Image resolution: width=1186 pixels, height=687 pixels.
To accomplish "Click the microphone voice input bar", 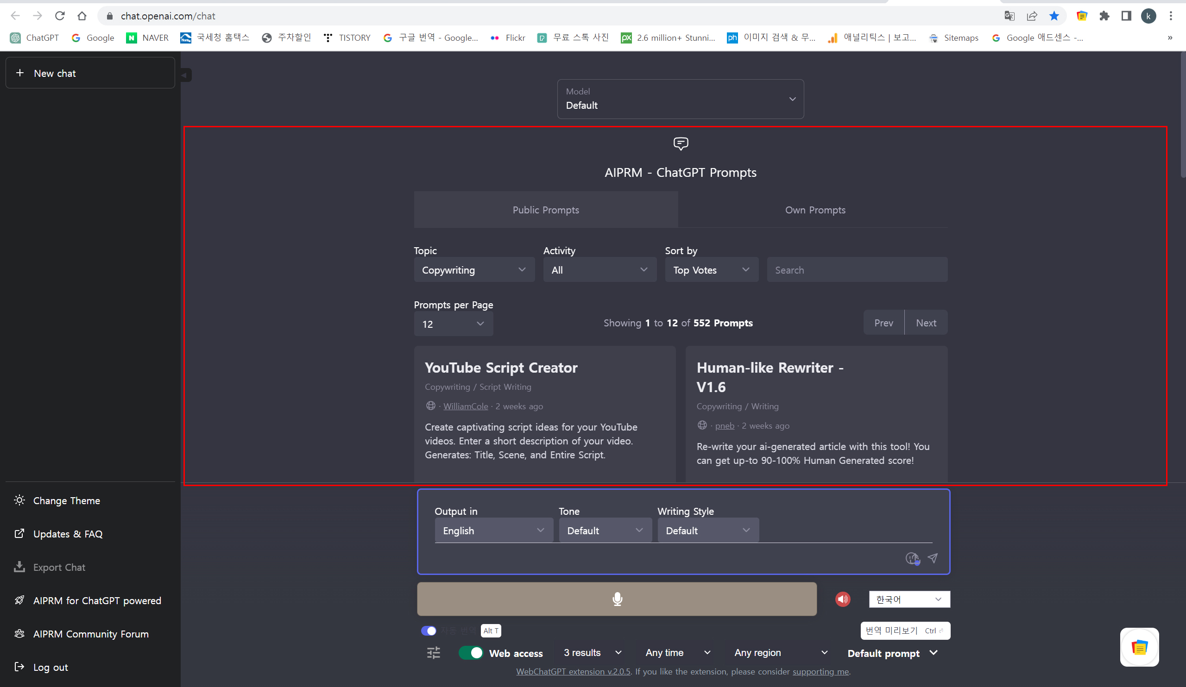I will pyautogui.click(x=617, y=599).
